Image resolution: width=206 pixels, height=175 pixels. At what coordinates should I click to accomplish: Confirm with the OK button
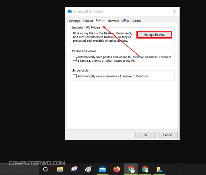coord(145,135)
